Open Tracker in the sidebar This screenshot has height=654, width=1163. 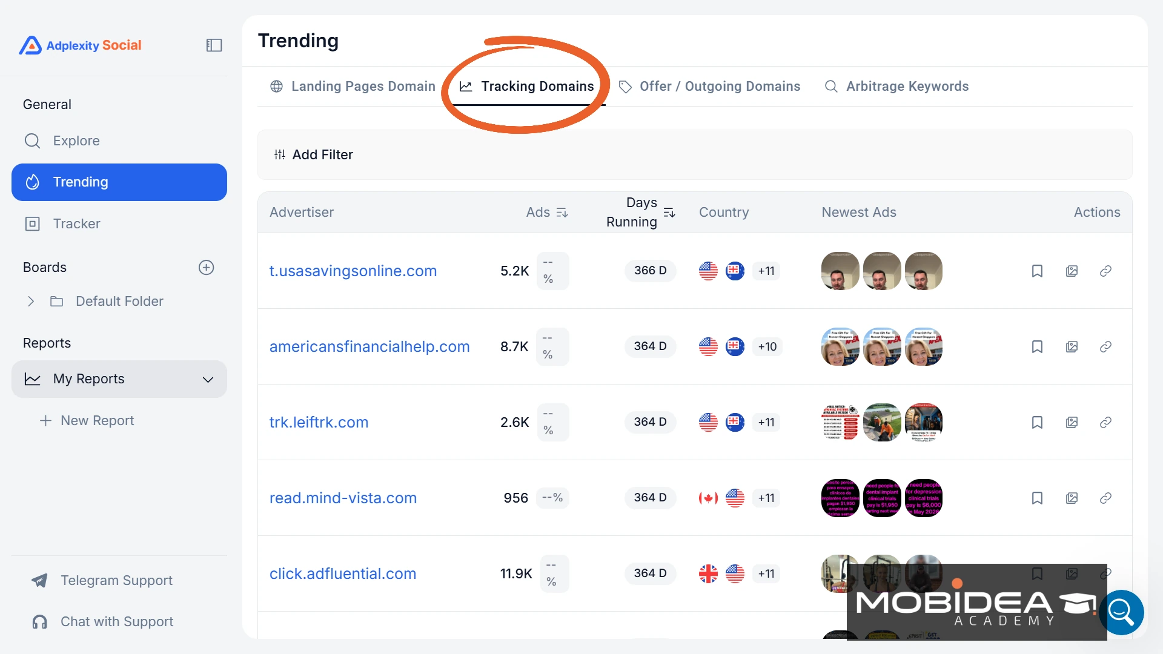click(x=119, y=223)
